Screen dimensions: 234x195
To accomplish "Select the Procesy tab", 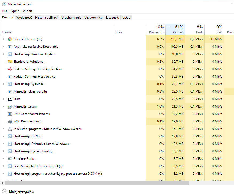I will click(x=7, y=17).
